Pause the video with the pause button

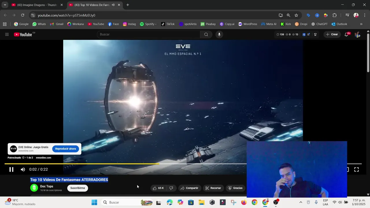[x=11, y=170]
